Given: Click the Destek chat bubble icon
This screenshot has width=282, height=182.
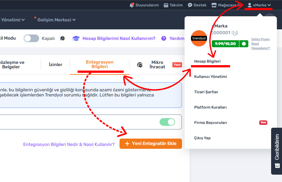Looking at the screenshot, I should pyautogui.click(x=190, y=5).
